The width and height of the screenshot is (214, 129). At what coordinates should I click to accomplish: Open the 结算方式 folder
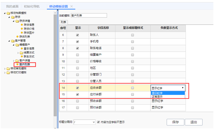coord(29,53)
